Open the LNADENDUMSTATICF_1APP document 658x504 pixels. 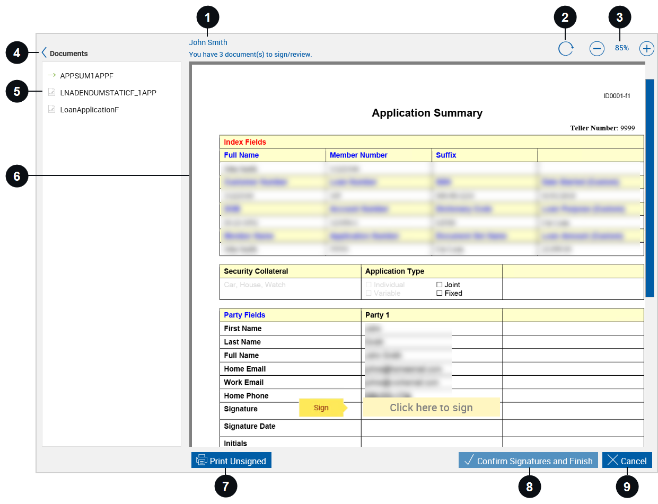(108, 93)
